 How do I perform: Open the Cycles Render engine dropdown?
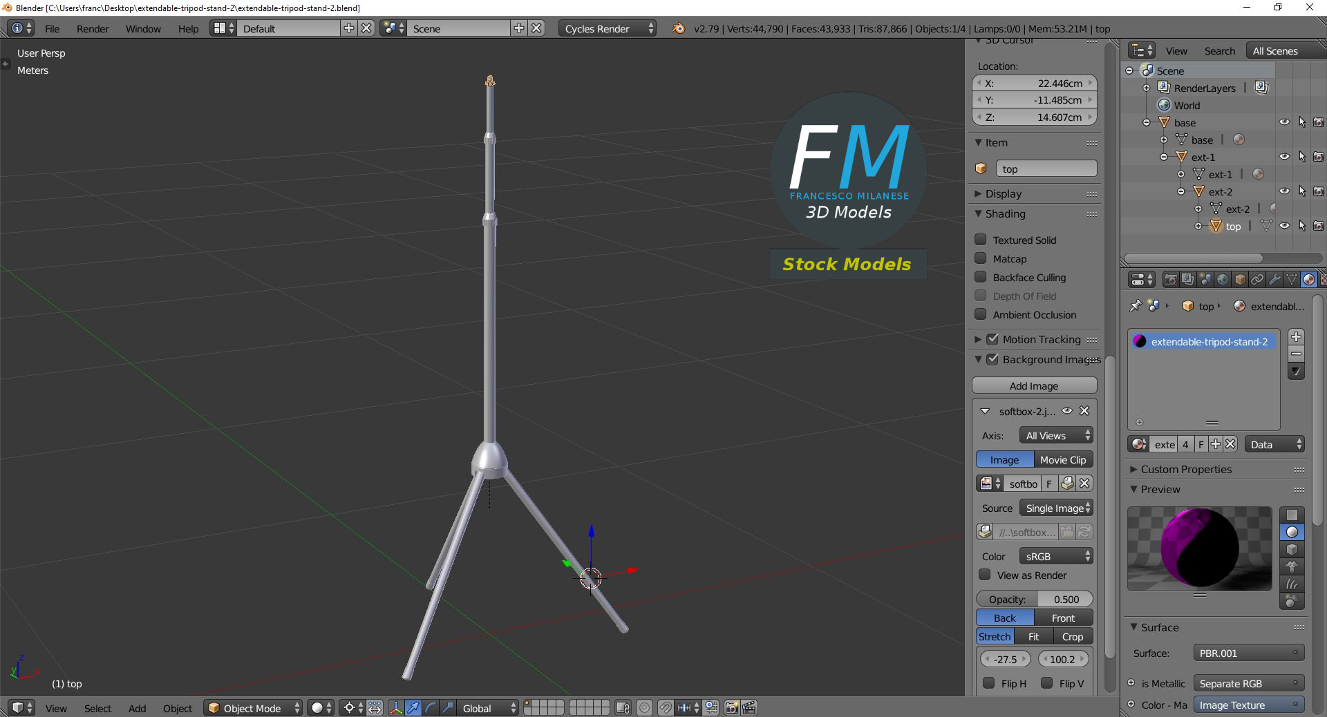608,28
